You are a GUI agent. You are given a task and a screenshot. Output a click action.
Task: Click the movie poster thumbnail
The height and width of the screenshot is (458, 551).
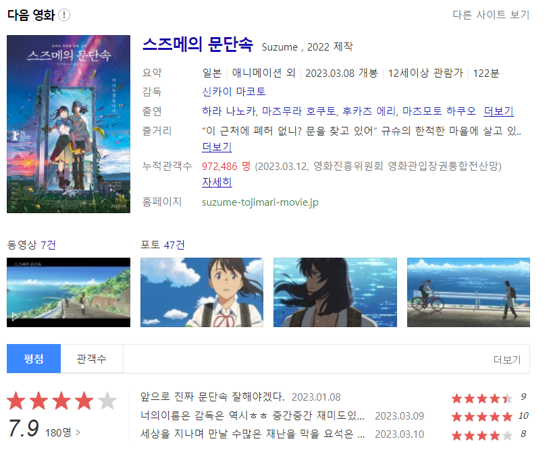tap(68, 124)
